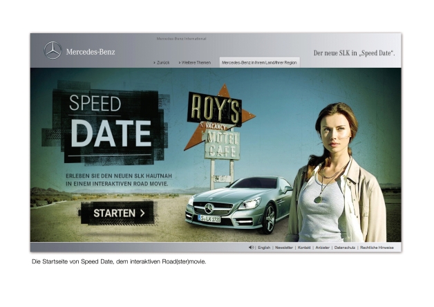Expand the Weitere Themen menu
Screen dimensions: 434x307
(x=195, y=62)
